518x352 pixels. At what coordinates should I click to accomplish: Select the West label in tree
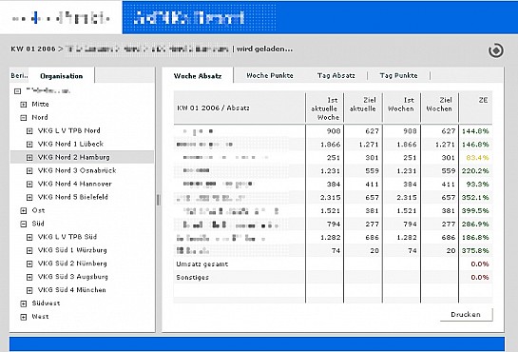click(x=40, y=316)
